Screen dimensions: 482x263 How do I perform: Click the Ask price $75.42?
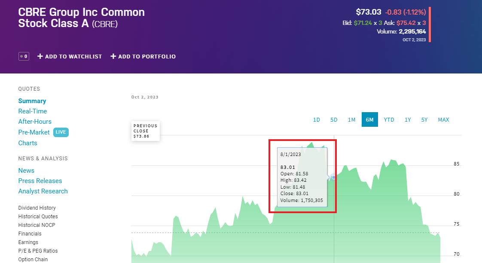pyautogui.click(x=406, y=23)
